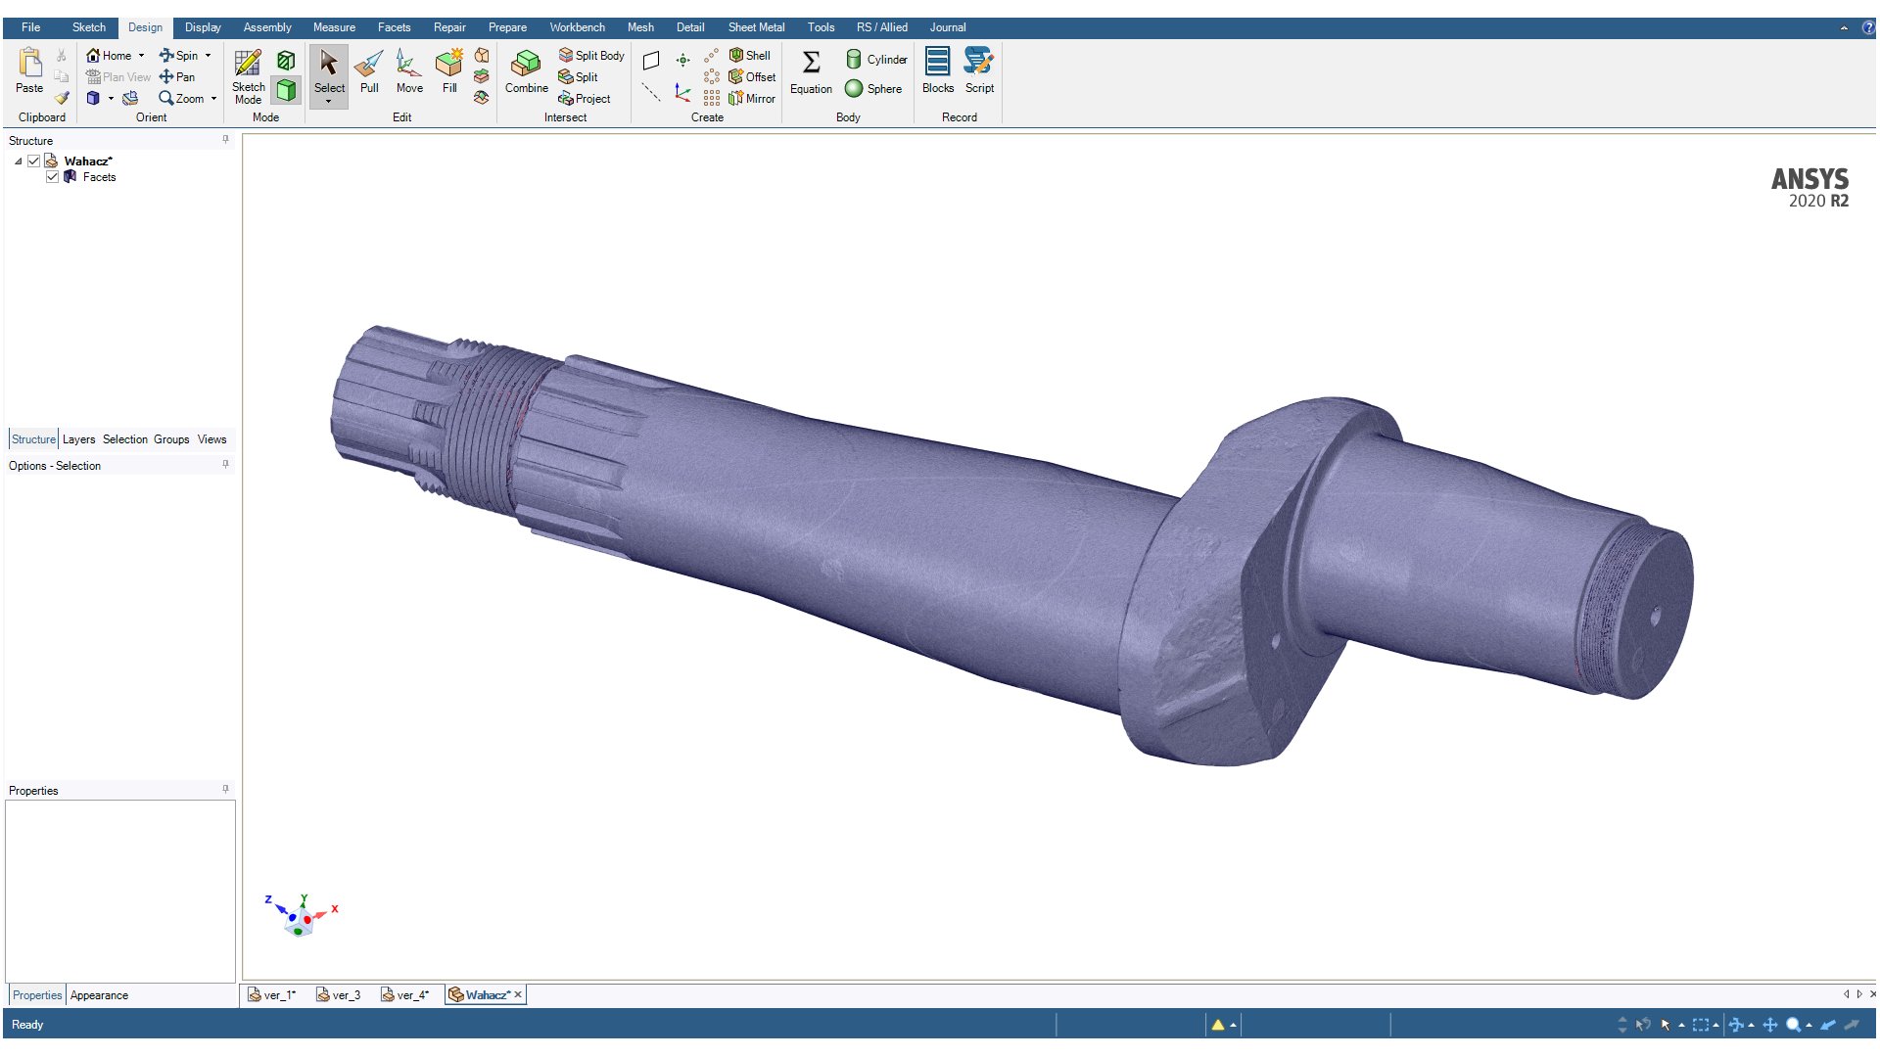Click the Origin create icon
1880x1057 pixels.
[683, 94]
